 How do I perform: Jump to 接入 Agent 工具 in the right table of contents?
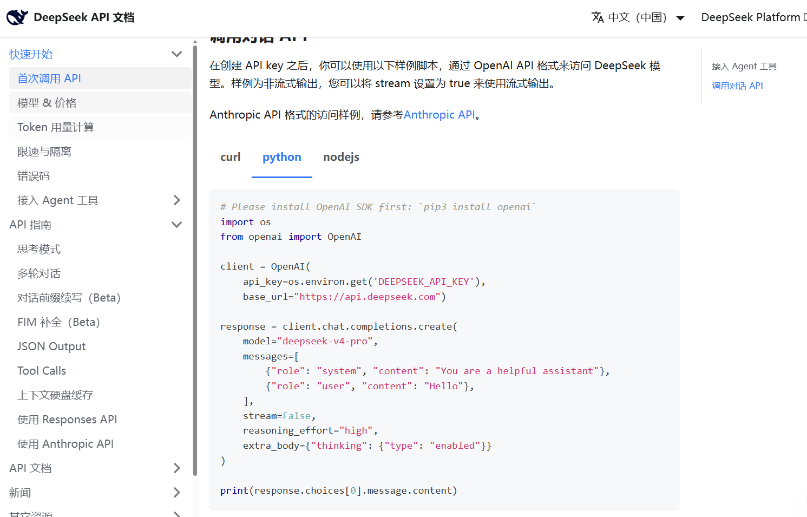pos(744,66)
